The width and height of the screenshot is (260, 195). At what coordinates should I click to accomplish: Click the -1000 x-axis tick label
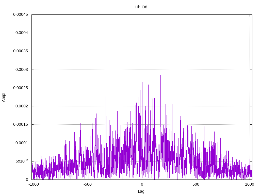pyautogui.click(x=34, y=184)
